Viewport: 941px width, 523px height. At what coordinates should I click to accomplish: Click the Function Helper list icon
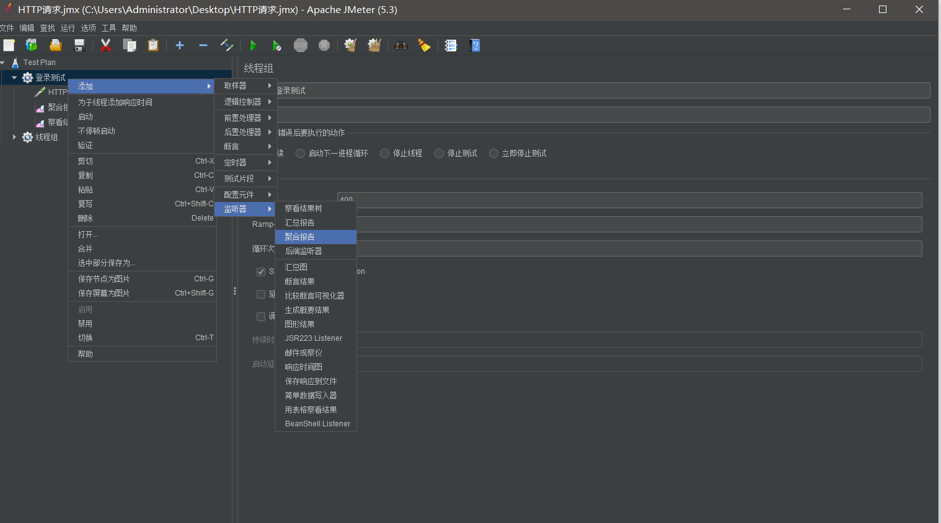tap(451, 45)
